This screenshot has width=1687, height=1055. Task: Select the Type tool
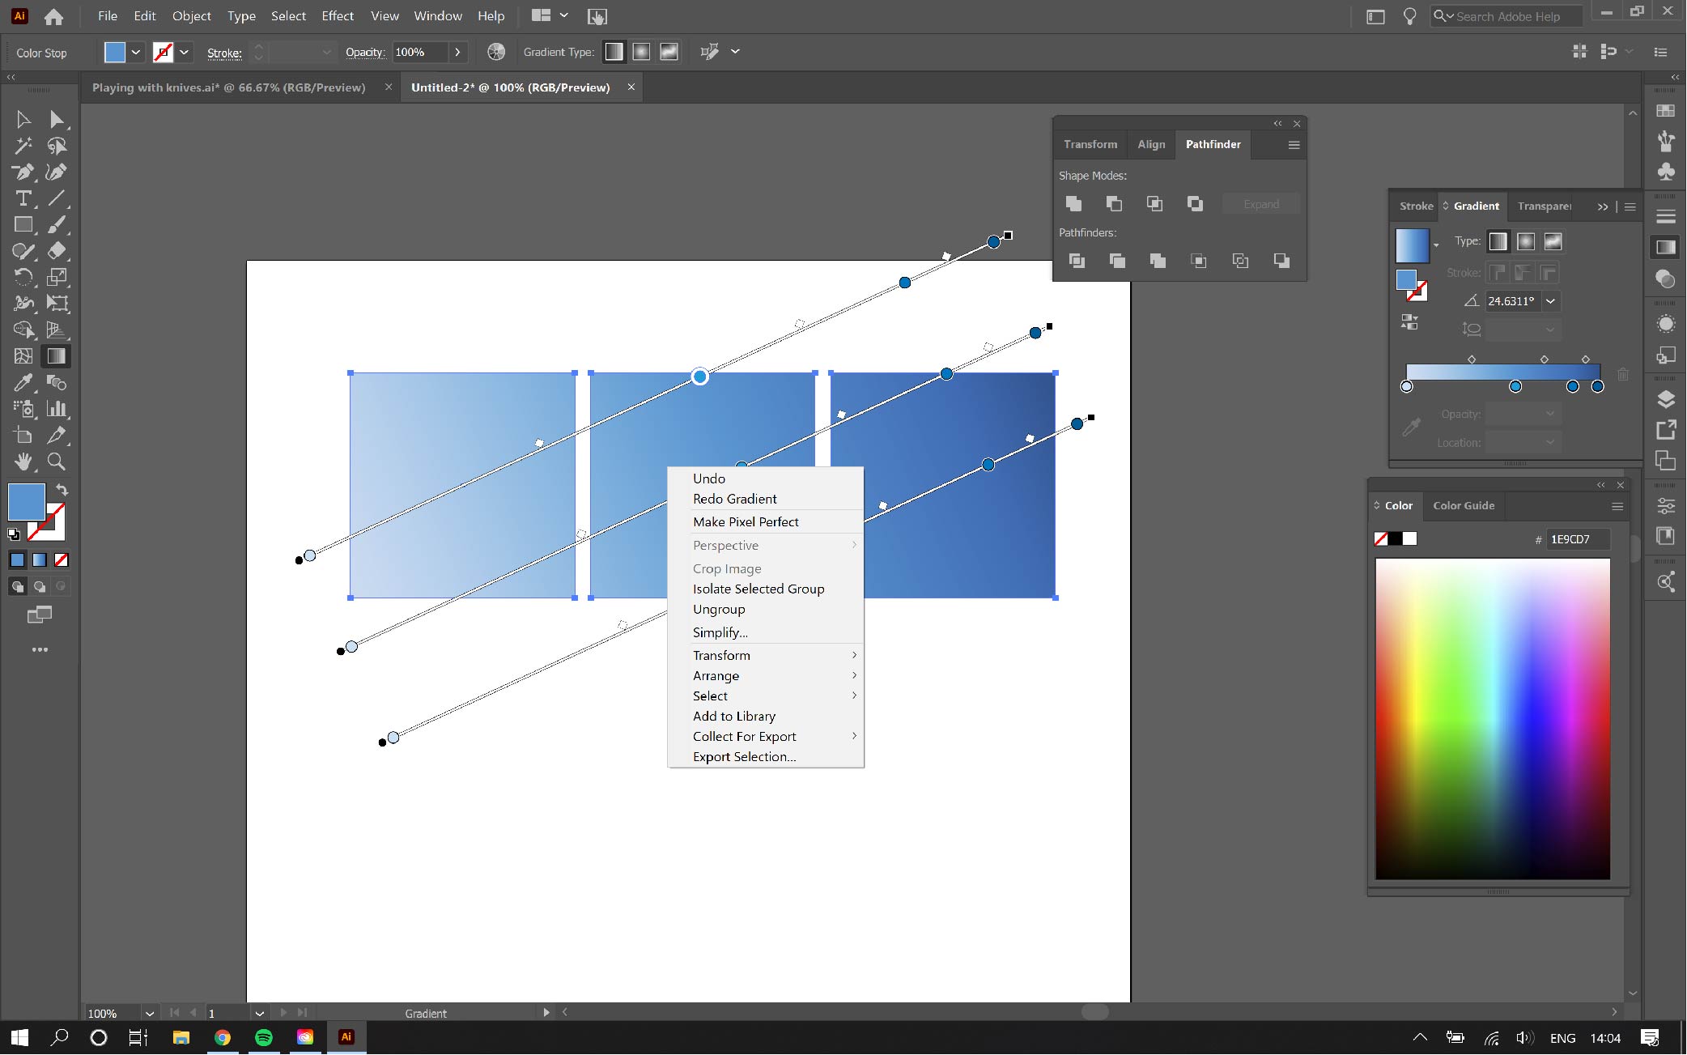[23, 198]
